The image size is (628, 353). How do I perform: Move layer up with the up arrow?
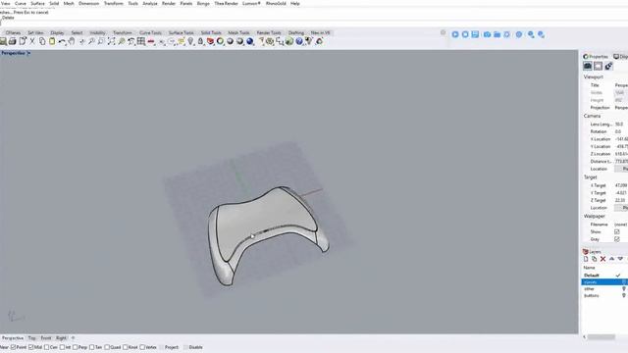click(611, 259)
